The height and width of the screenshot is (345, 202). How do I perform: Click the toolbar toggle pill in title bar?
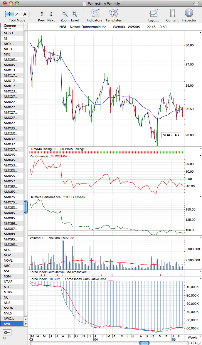[x=196, y=4]
